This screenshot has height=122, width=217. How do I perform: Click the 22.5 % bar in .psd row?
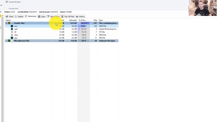point(84,29)
